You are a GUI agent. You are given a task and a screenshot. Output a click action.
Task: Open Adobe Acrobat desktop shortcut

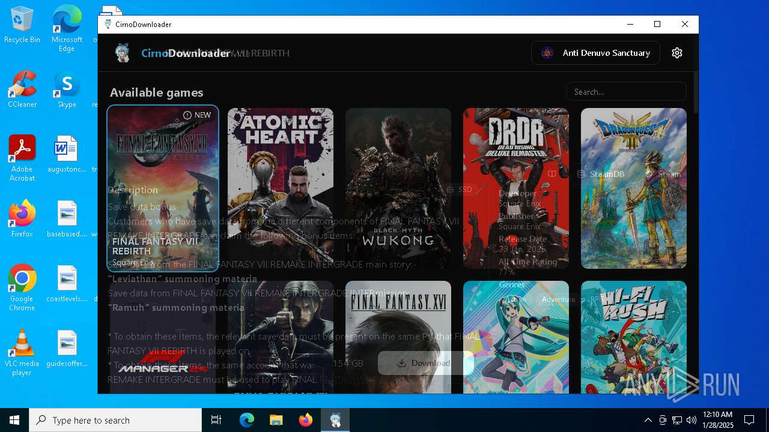point(22,158)
